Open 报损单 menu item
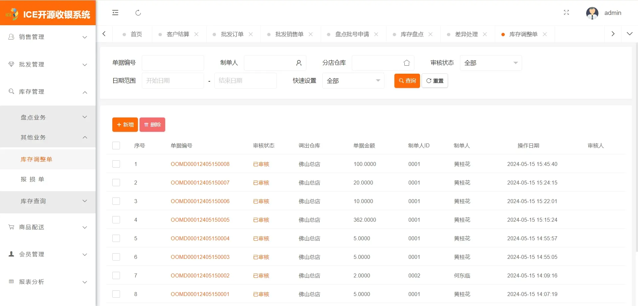Image resolution: width=638 pixels, height=306 pixels. [48, 179]
